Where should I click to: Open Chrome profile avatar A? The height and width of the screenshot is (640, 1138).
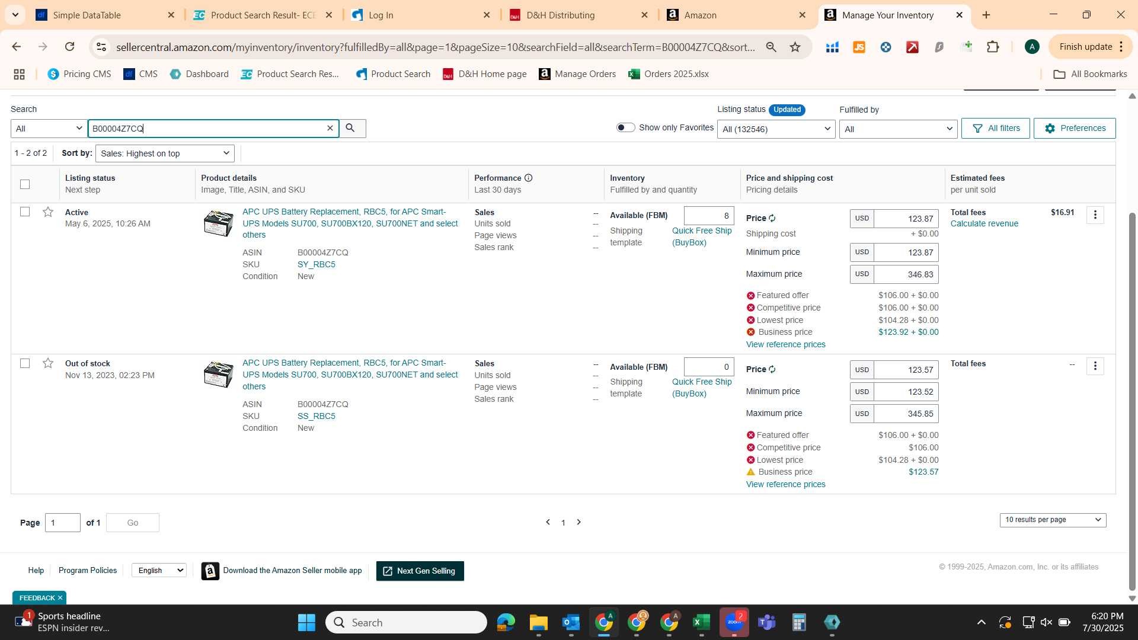coord(1031,47)
